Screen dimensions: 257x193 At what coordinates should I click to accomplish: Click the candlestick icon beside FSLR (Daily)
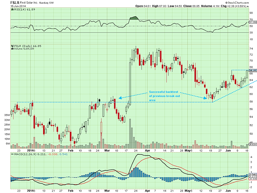(12, 46)
